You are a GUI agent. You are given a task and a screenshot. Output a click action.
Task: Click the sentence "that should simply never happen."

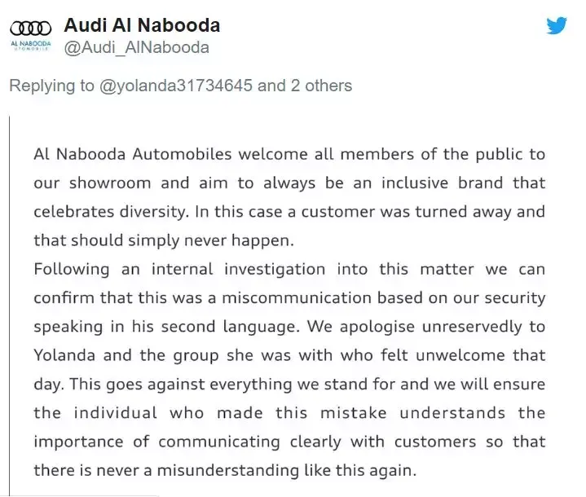pos(164,240)
